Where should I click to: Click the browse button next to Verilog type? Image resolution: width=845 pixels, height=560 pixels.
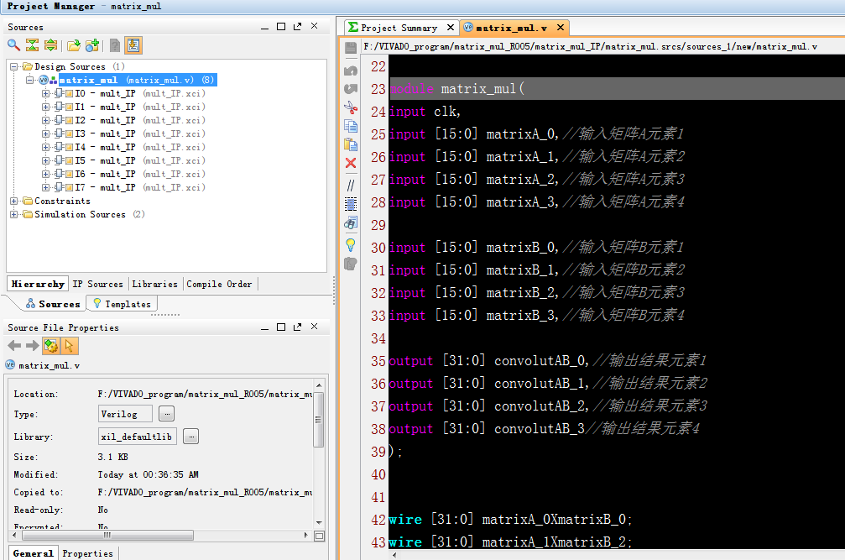tap(166, 414)
